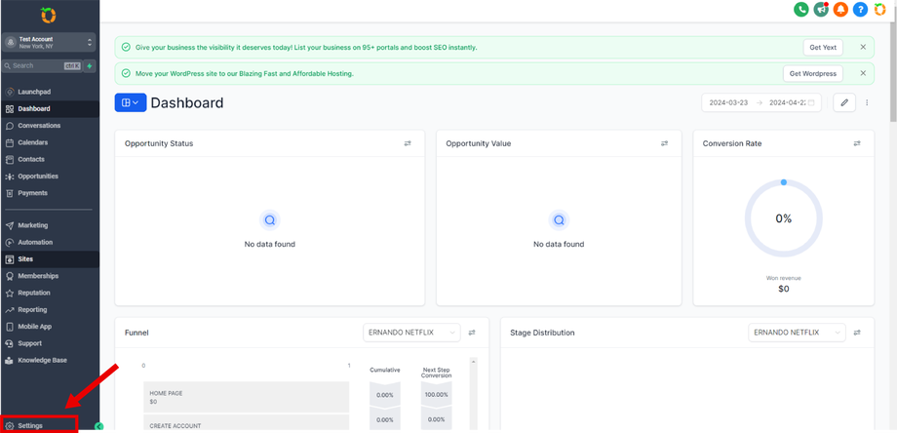This screenshot has height=433, width=897.
Task: Click the Get Yext button
Action: pos(822,47)
